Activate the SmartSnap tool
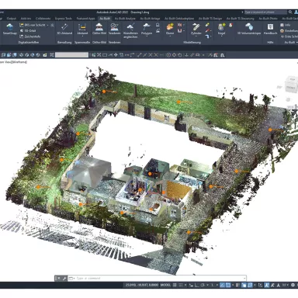The image size is (298, 298). [x=10, y=29]
